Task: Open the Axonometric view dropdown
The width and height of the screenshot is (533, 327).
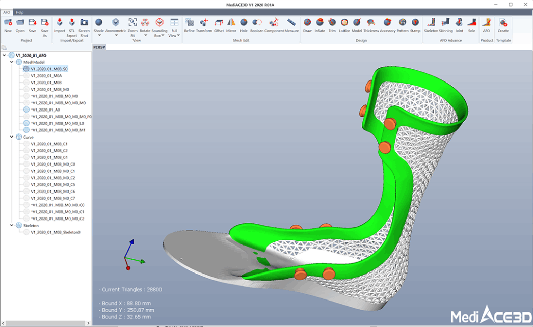Action: pyautogui.click(x=116, y=35)
